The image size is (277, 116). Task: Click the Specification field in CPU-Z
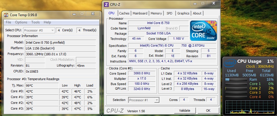point(172,45)
